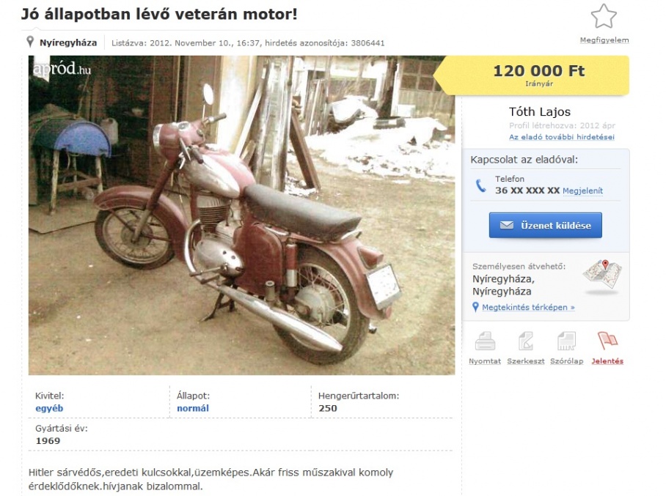
Task: Open Megtekintés térképen map link
Action: [528, 307]
